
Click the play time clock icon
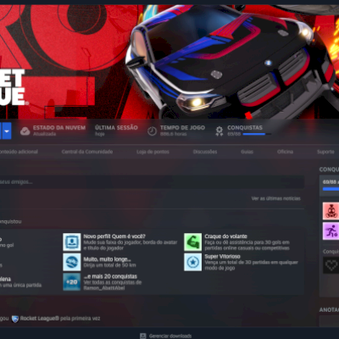tap(152, 131)
